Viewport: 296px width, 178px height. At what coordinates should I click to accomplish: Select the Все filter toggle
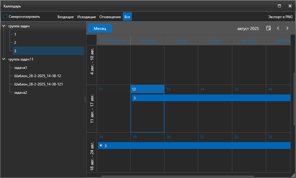point(127,17)
